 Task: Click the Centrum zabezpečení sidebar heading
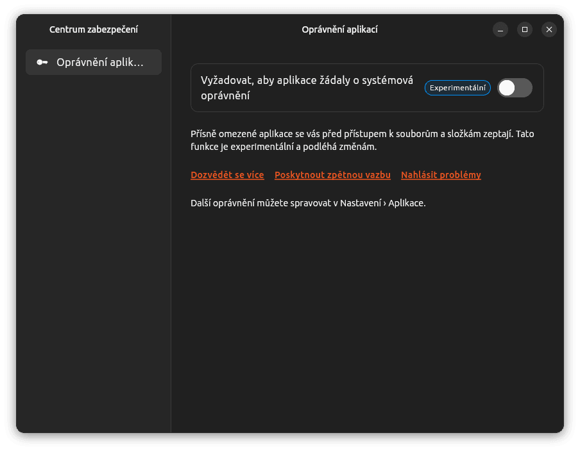pos(94,29)
